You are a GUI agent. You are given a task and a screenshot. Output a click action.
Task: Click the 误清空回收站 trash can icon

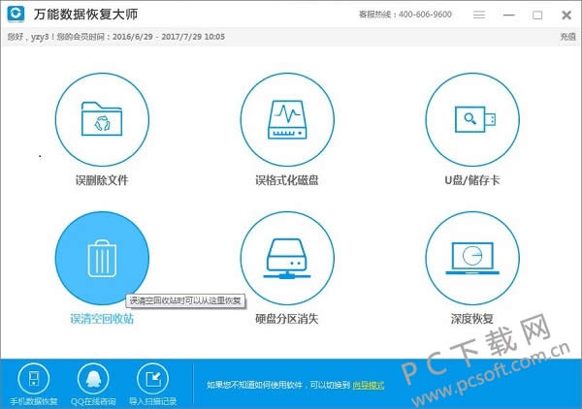(102, 258)
